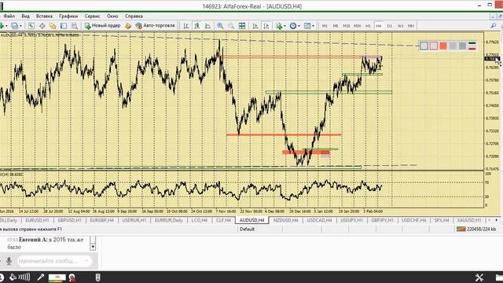Toggle the Terminal panel icon

(64, 26)
